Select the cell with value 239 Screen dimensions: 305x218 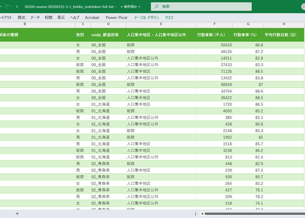[214, 170]
